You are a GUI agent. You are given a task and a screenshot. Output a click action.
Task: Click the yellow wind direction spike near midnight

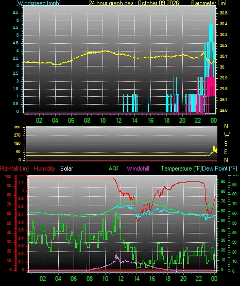(214, 146)
